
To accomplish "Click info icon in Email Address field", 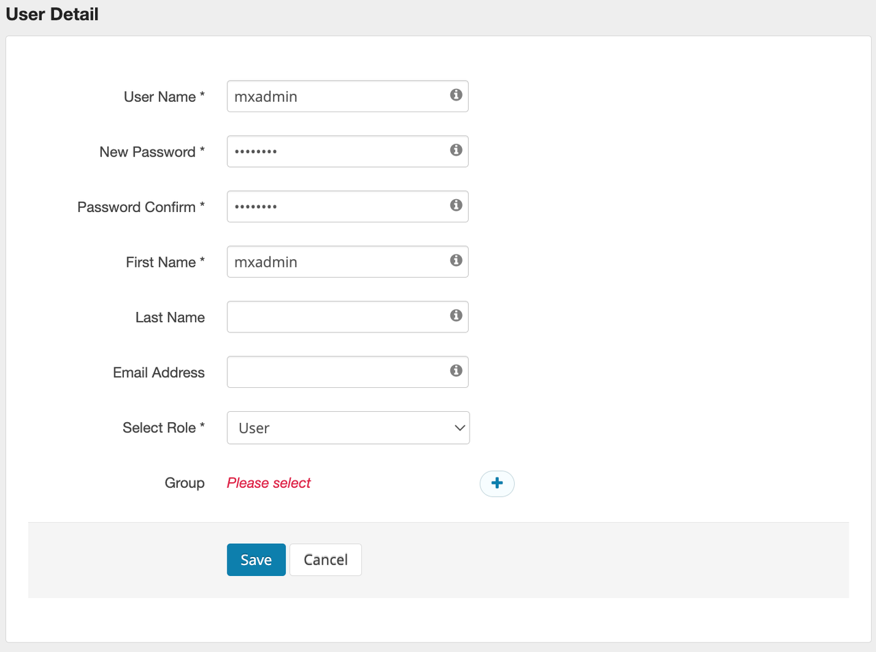I will (456, 371).
